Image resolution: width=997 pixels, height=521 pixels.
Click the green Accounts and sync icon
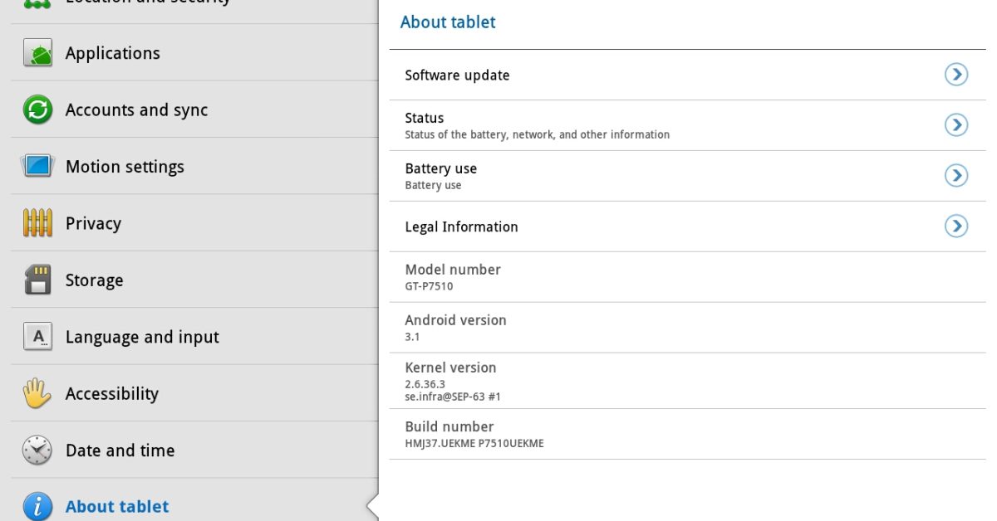tap(37, 110)
